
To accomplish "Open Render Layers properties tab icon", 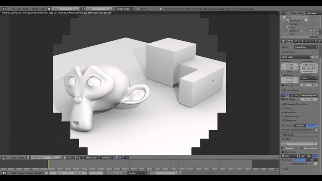I will click(x=292, y=41).
